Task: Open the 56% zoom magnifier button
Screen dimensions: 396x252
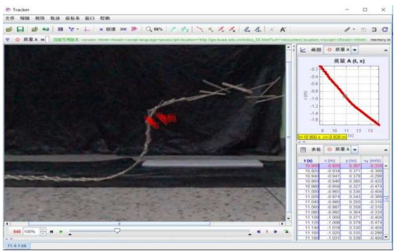Action: tap(154, 29)
